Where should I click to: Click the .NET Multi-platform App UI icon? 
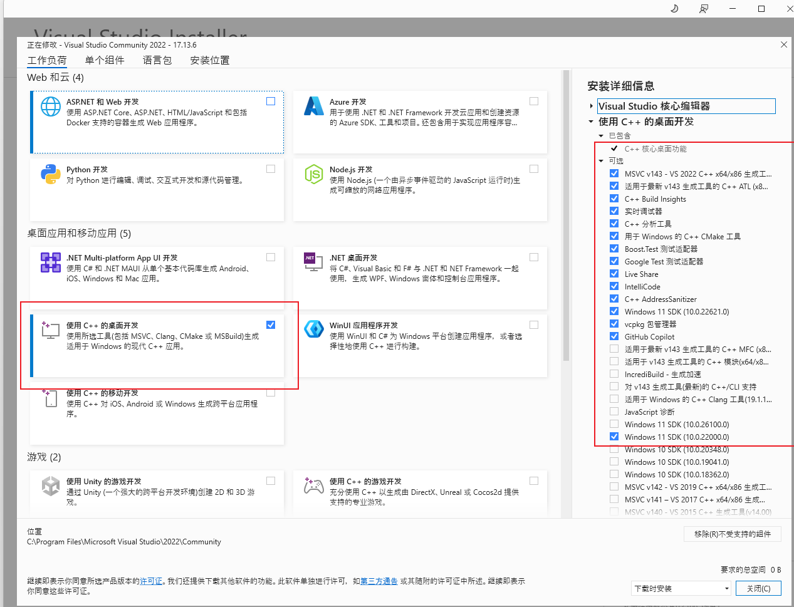coord(51,262)
